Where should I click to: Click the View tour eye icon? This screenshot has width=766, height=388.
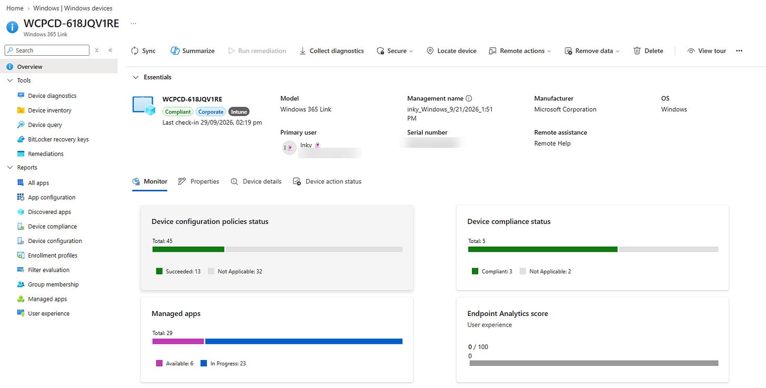tap(691, 51)
